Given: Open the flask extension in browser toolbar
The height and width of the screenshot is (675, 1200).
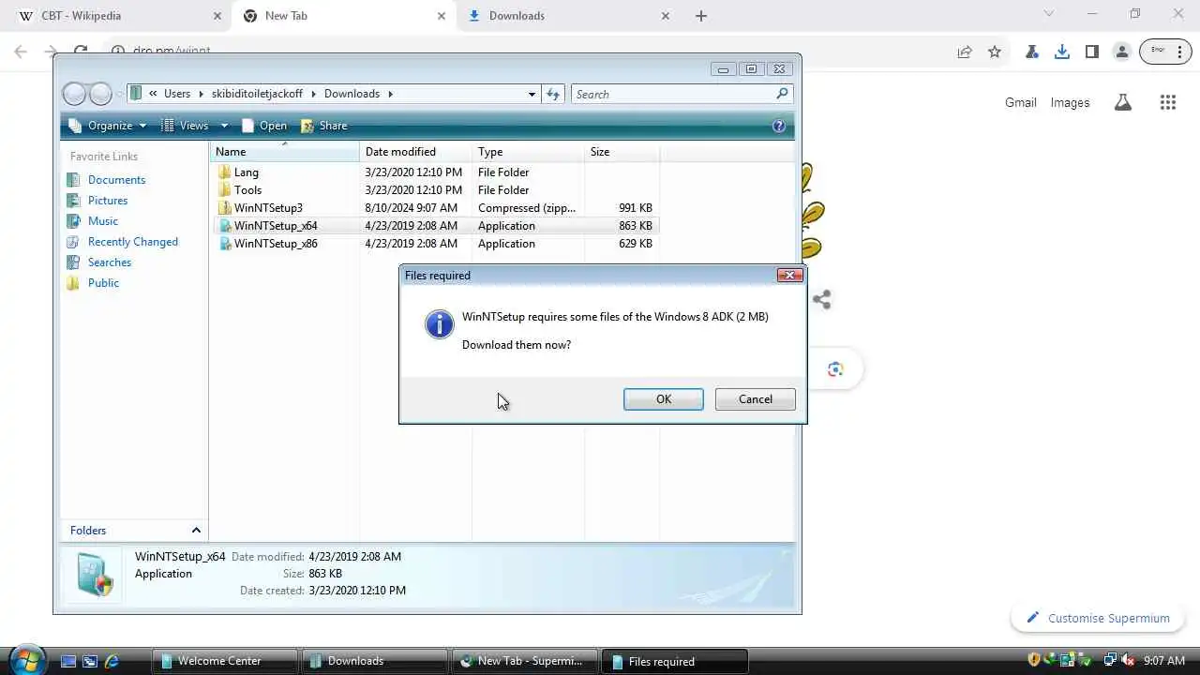Looking at the screenshot, I should (1032, 52).
